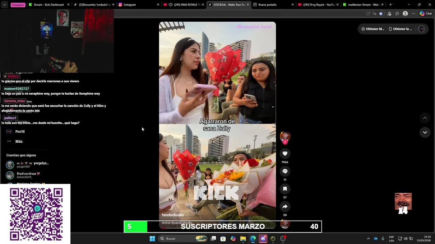This screenshot has width=435, height=244.
Task: Open TikTok profile avatar at top right
Action: 421,29
